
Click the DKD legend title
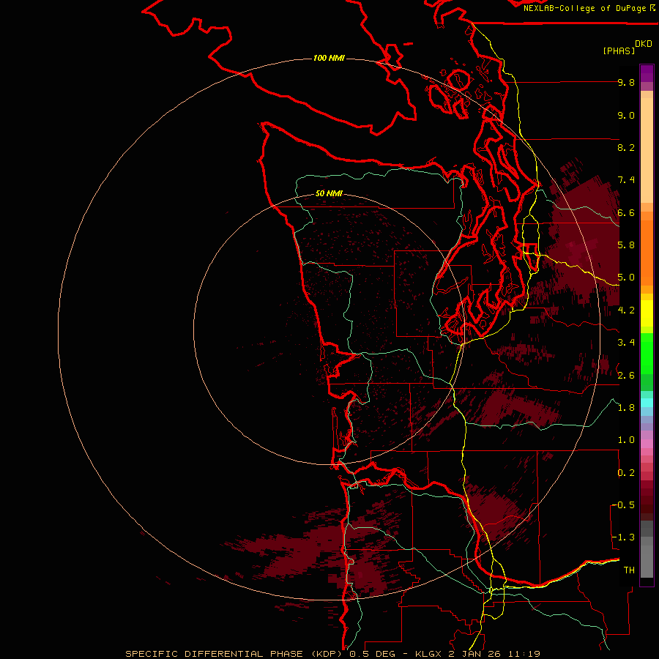[x=644, y=44]
